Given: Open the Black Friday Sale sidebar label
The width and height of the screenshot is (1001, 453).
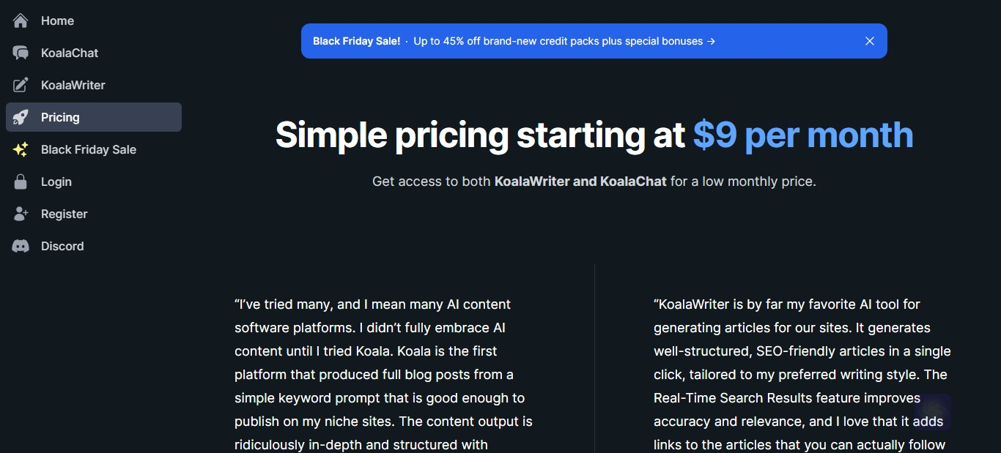Looking at the screenshot, I should [x=89, y=149].
